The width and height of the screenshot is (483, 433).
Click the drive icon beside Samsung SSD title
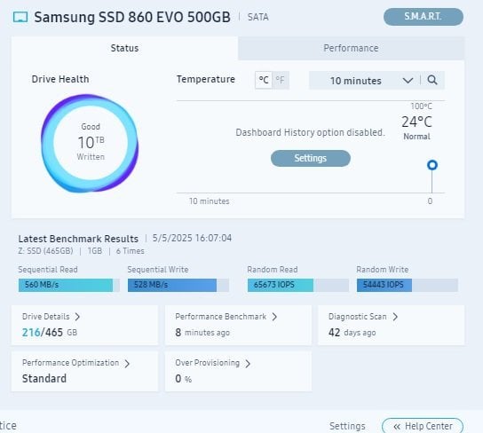[x=20, y=17]
